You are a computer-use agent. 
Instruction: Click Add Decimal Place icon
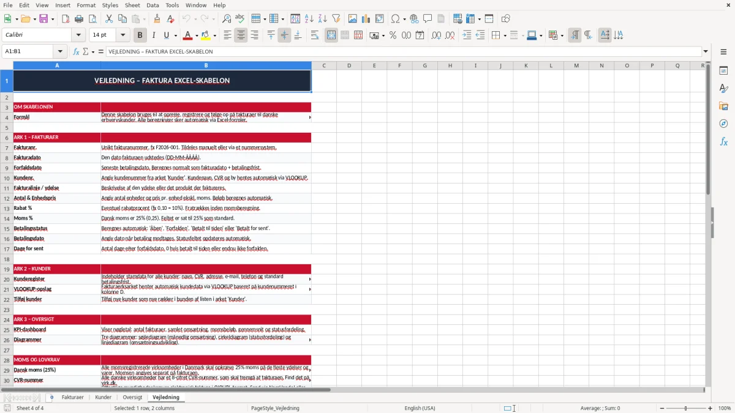pos(436,35)
